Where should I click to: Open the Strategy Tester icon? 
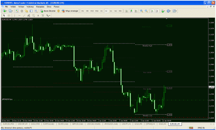36,11
